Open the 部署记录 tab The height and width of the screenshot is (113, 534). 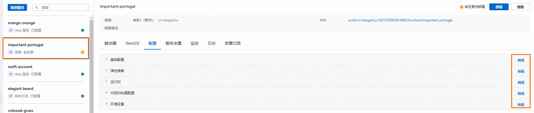point(233,43)
